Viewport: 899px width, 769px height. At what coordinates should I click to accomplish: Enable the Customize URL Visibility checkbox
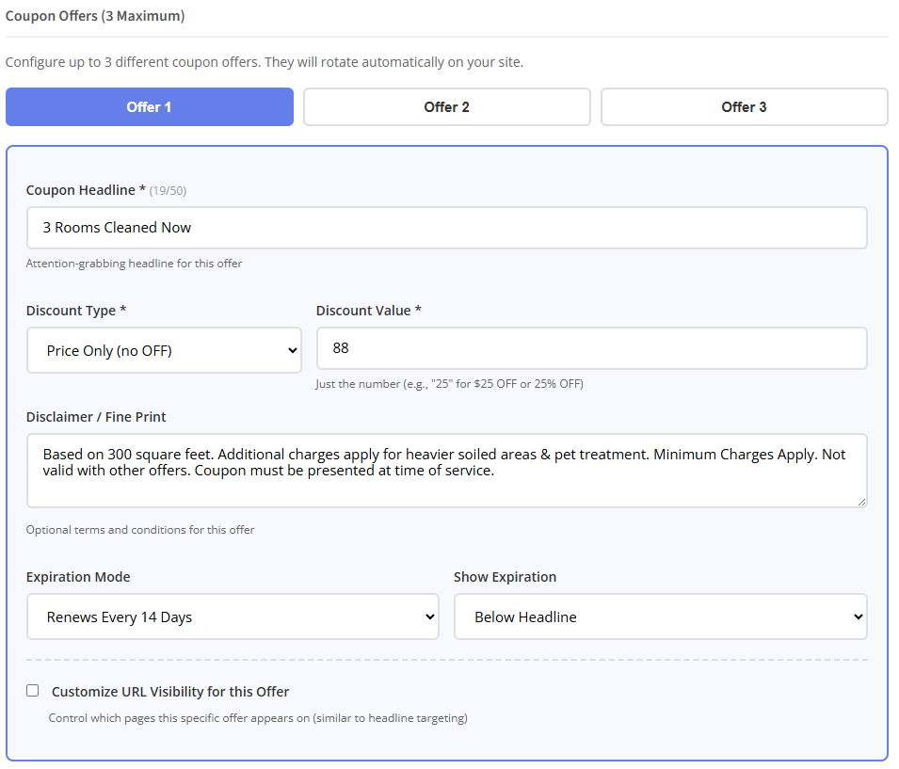click(x=33, y=691)
